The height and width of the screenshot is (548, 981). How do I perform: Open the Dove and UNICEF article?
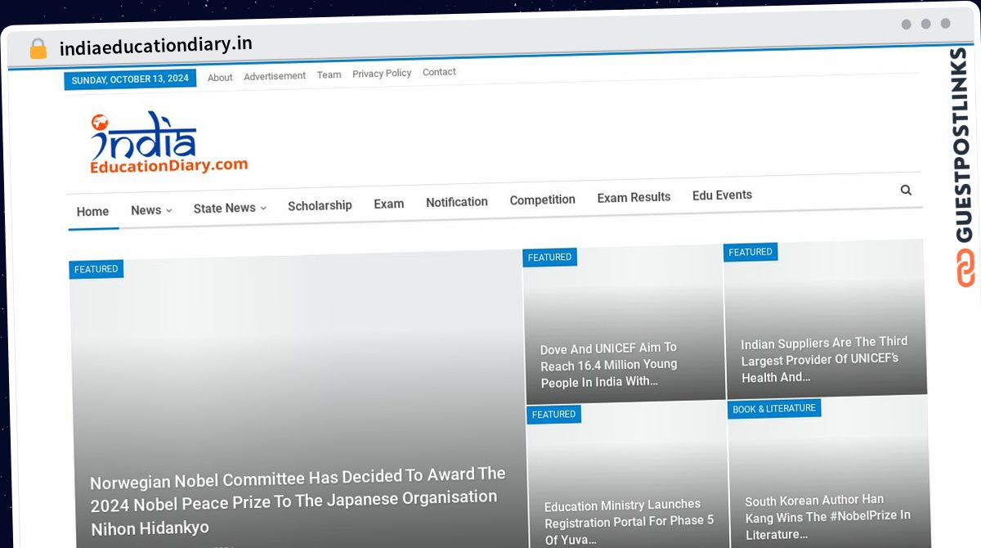(x=609, y=365)
